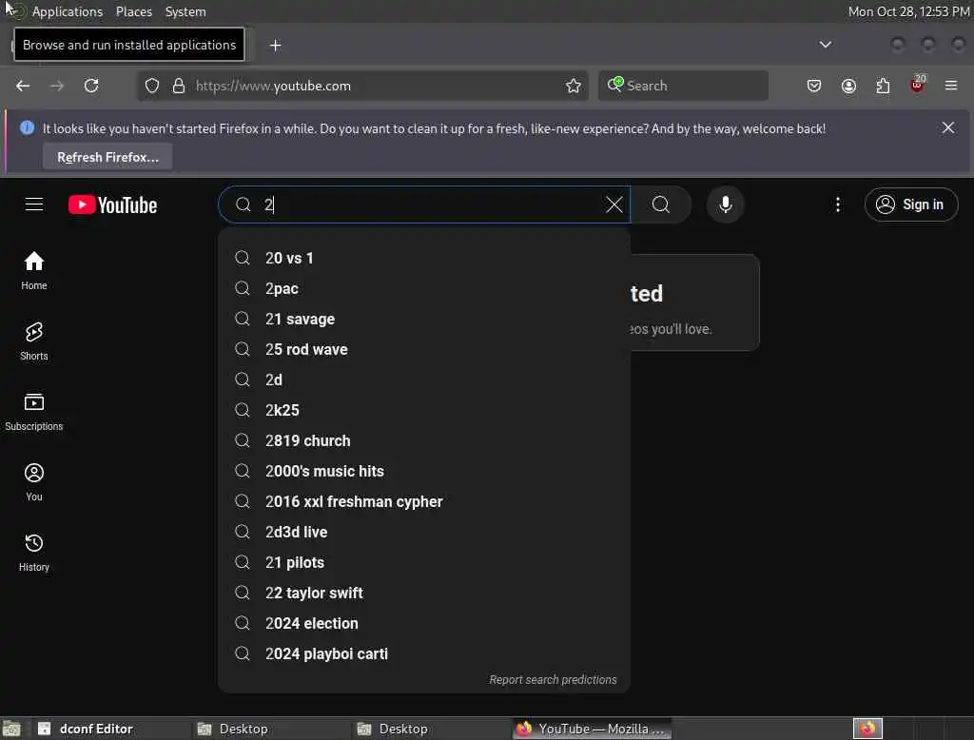Click the Sign in button
The image size is (974, 740).
(910, 204)
